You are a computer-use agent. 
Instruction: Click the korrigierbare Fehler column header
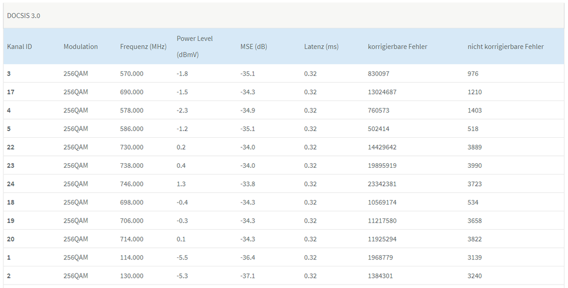[x=397, y=46]
